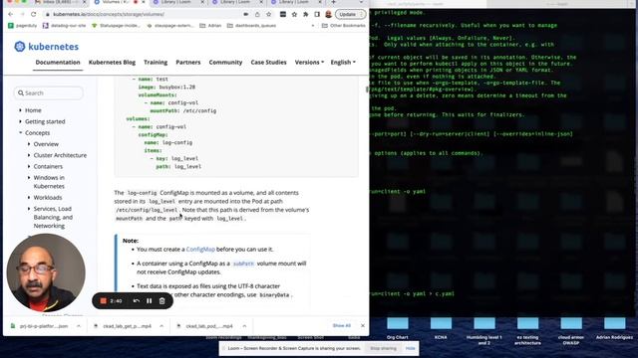
Task: Open the pagerduty bookmark
Action: pyautogui.click(x=23, y=26)
